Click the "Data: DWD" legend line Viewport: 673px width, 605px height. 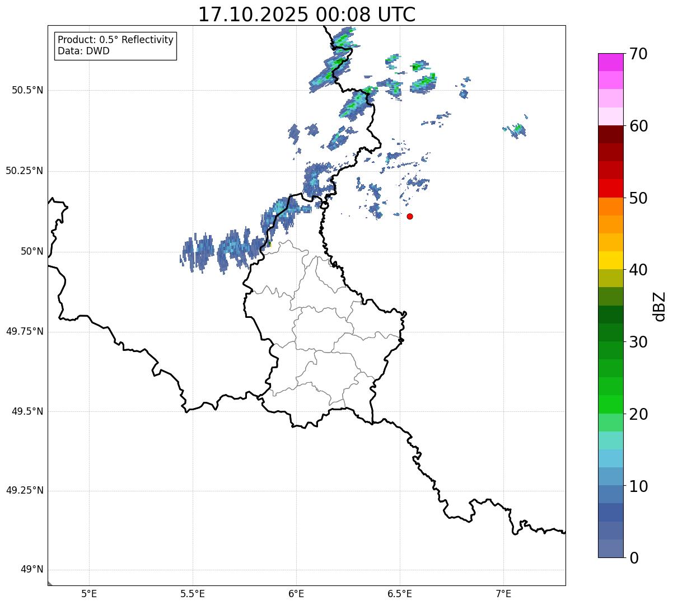click(83, 51)
